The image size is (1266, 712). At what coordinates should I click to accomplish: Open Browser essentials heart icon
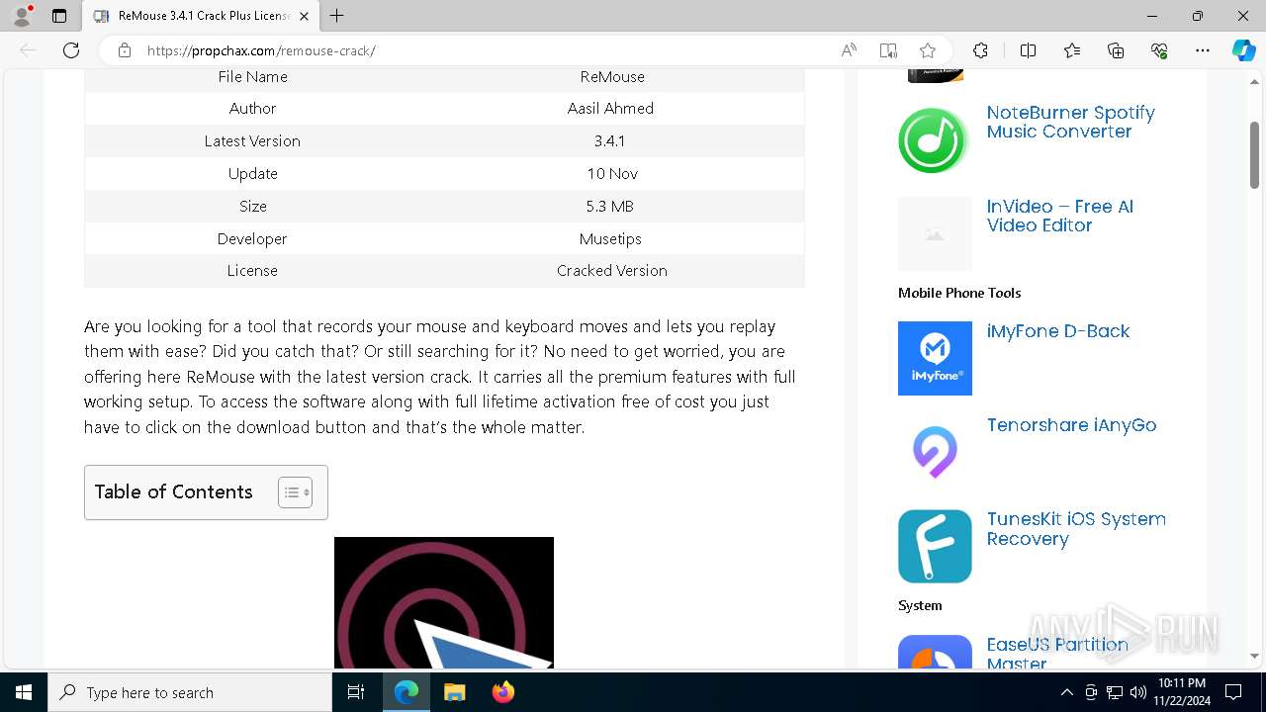pyautogui.click(x=1159, y=50)
